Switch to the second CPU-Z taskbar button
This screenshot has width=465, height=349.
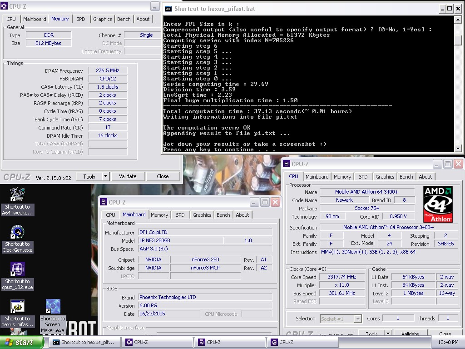click(x=230, y=342)
